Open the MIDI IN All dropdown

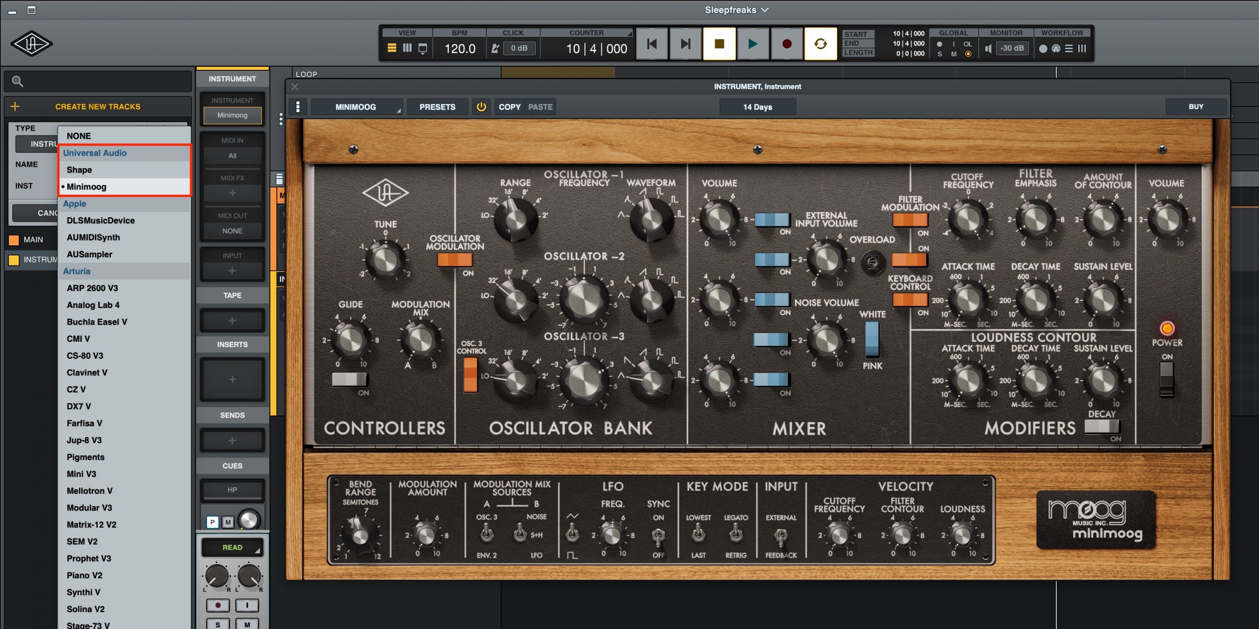tap(232, 156)
